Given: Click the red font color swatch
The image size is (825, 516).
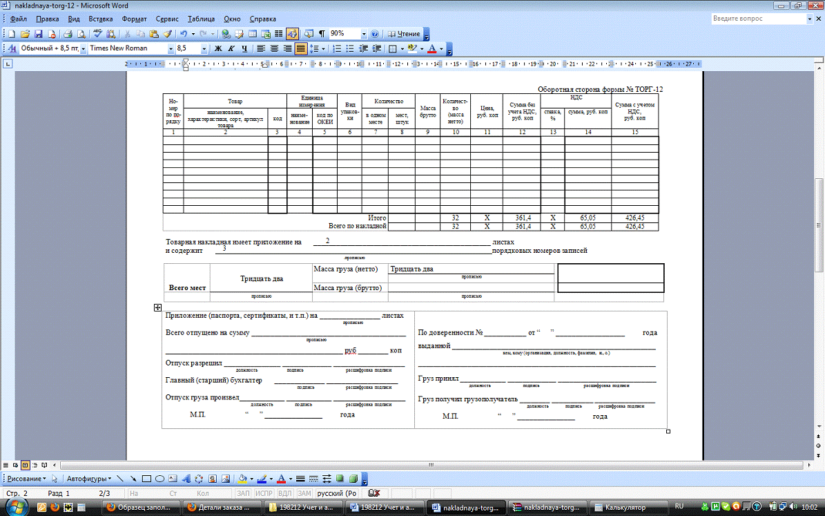Looking at the screenshot, I should click(x=431, y=49).
